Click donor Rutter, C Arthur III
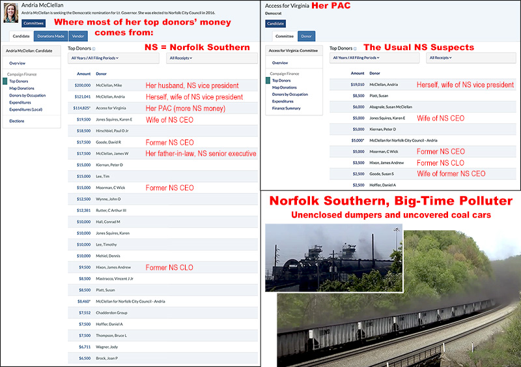This screenshot has width=521, height=367. 111,211
